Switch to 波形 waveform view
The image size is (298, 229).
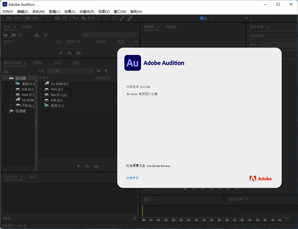point(13,18)
